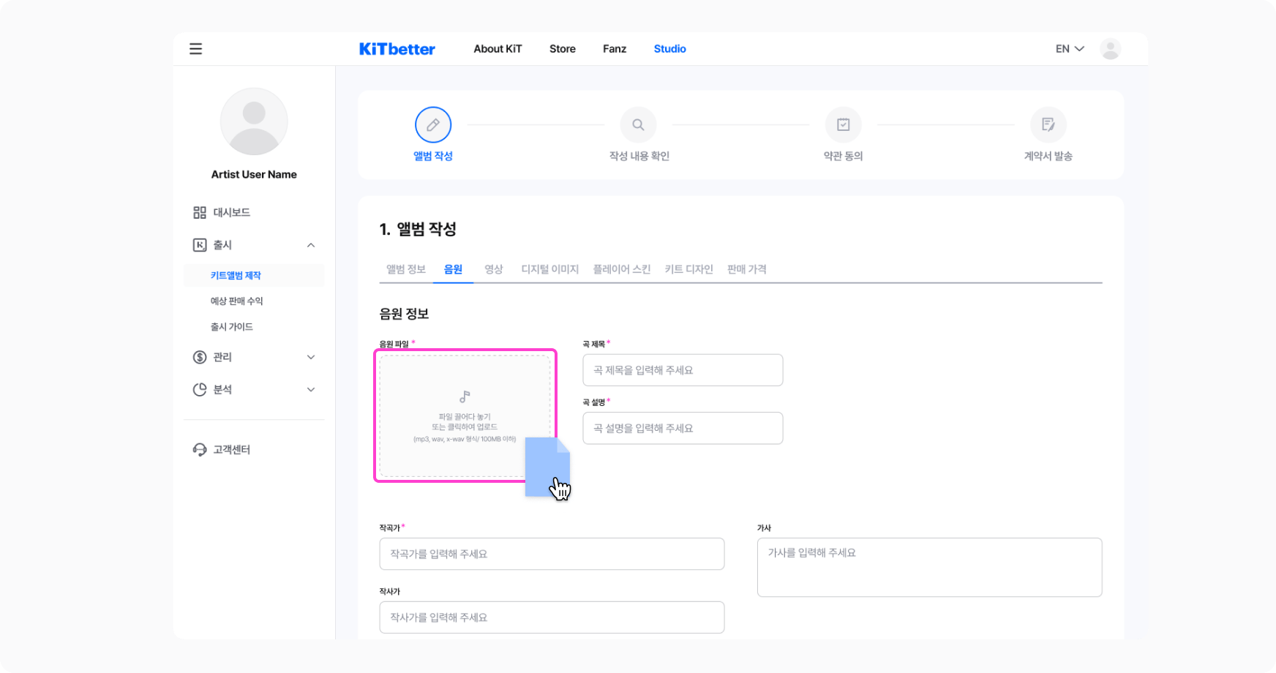Click the pencil step icon for 앨범 작성
The image size is (1276, 673).
pos(433,125)
